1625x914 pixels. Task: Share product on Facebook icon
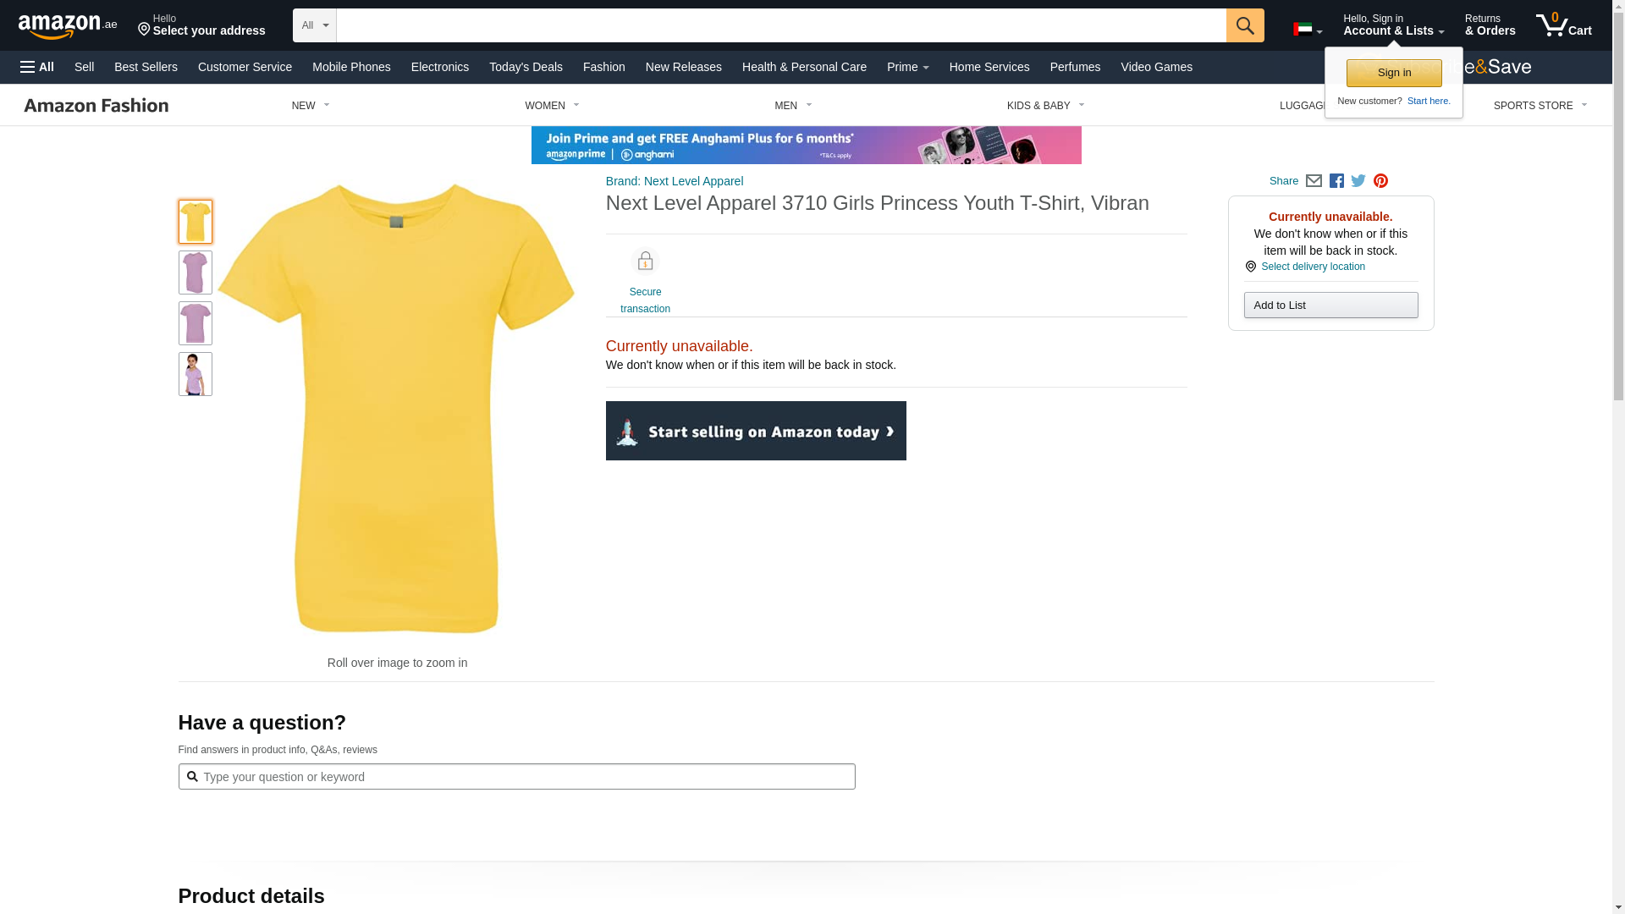1336,181
